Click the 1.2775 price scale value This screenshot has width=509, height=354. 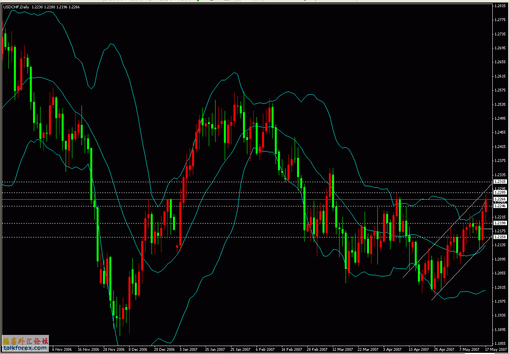(x=499, y=20)
